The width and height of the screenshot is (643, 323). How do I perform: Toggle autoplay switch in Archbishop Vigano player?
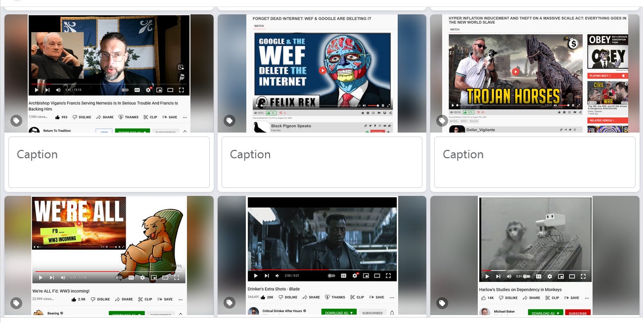point(125,90)
